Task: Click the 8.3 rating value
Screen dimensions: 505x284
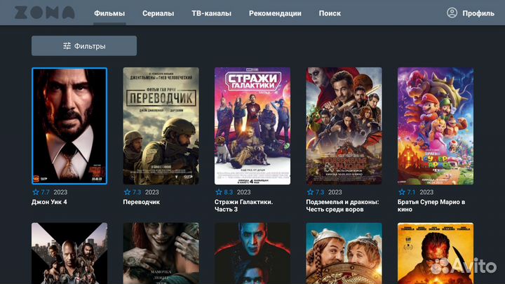Action: point(229,192)
